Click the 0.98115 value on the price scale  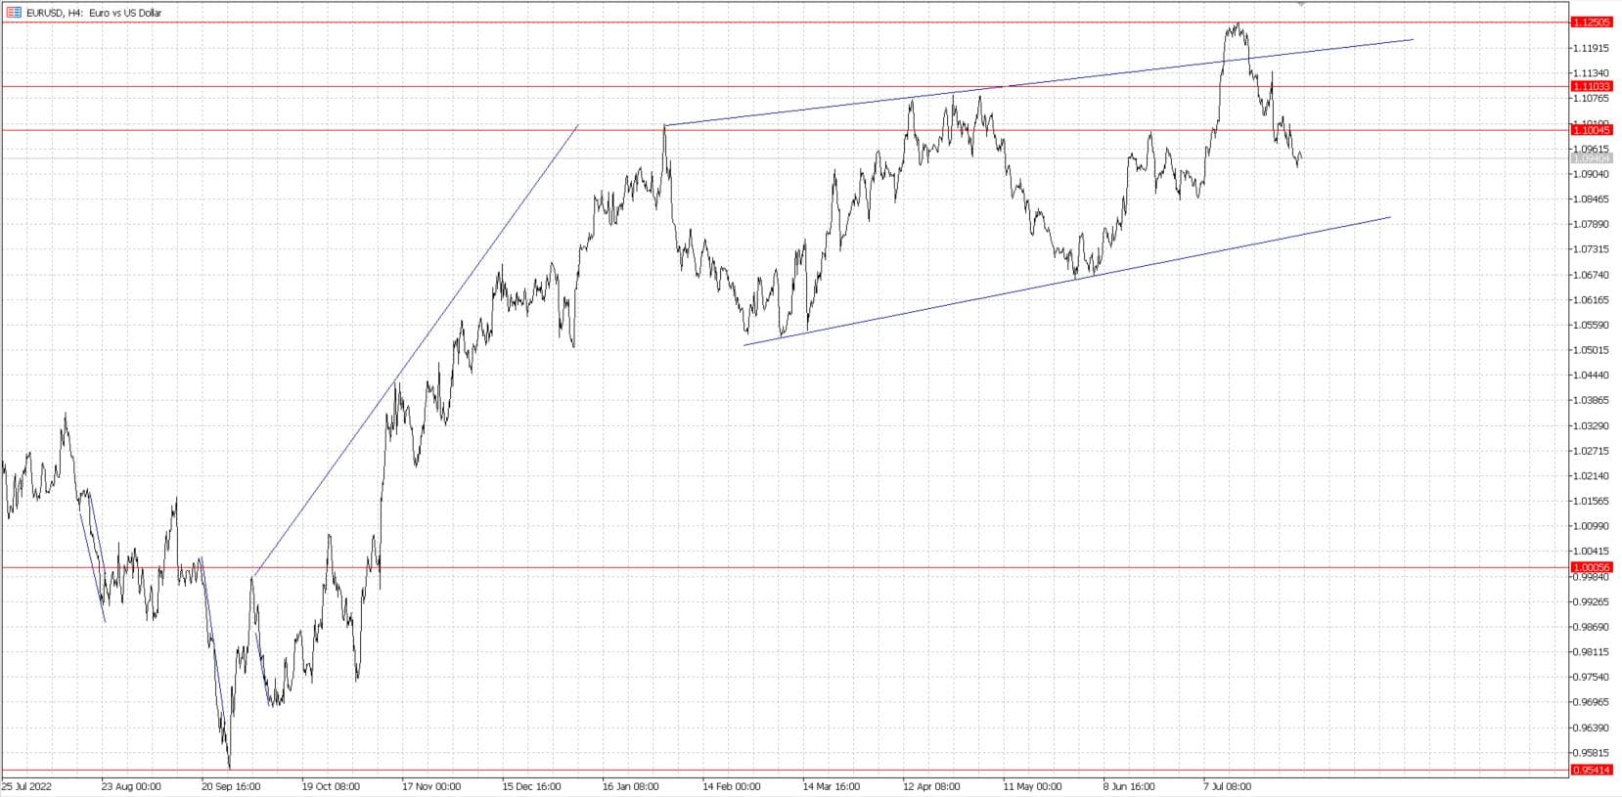(1591, 651)
